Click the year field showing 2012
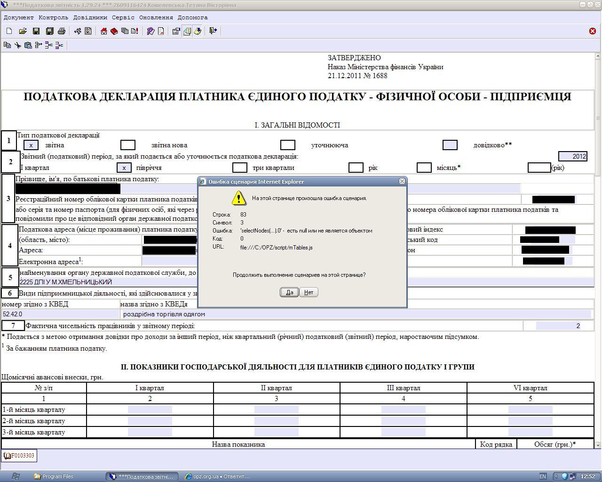602x482 pixels. pos(573,156)
